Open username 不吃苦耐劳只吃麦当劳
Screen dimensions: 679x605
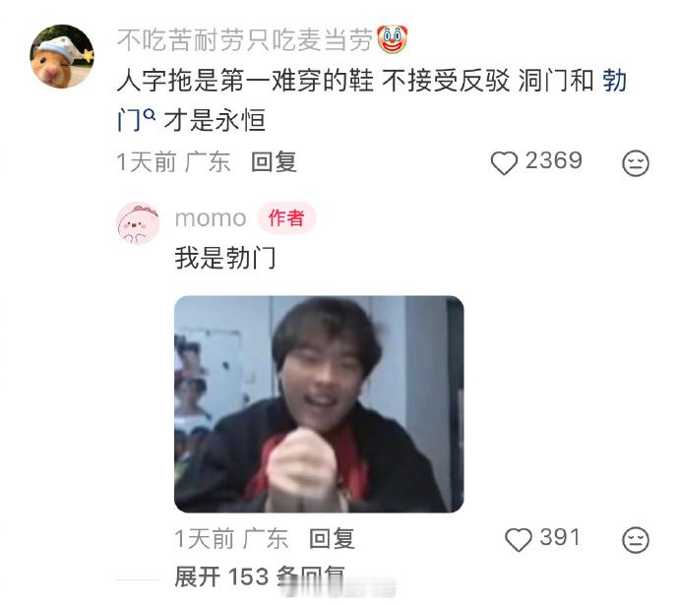point(245,39)
